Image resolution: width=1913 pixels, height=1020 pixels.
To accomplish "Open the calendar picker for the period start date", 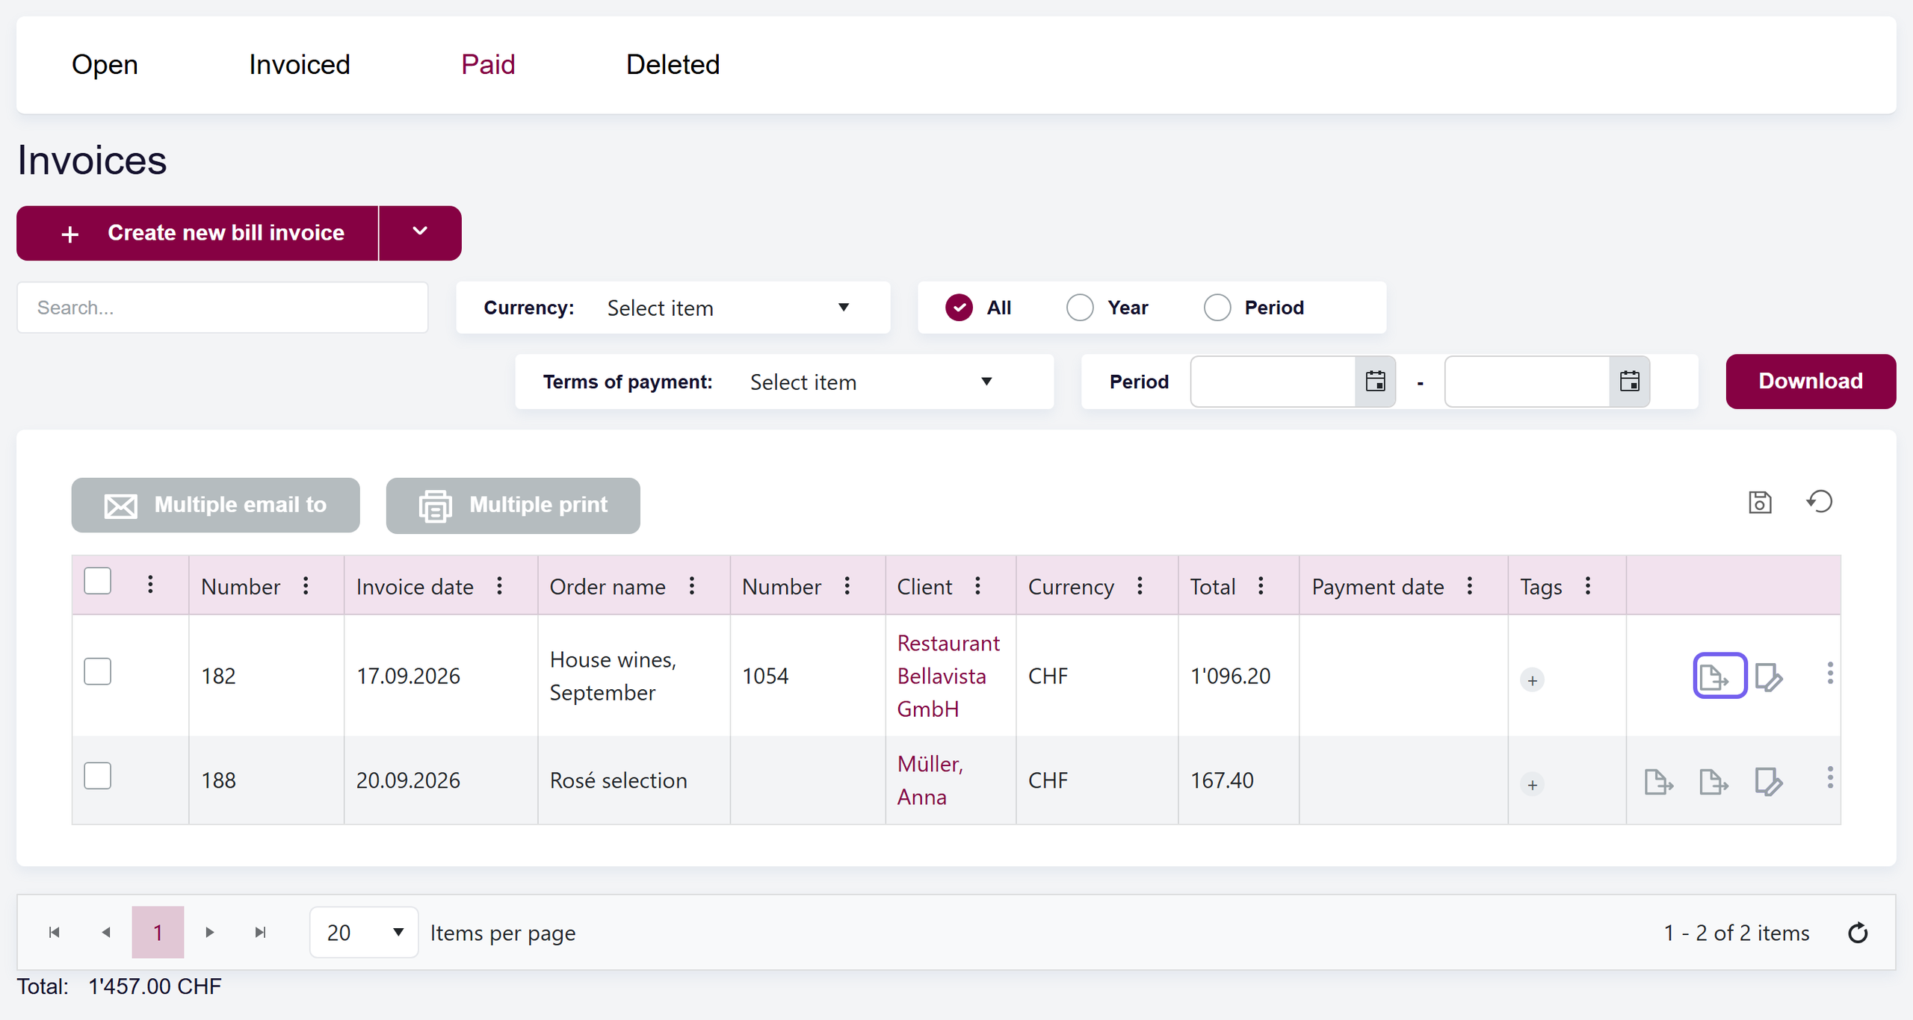I will click(x=1375, y=382).
